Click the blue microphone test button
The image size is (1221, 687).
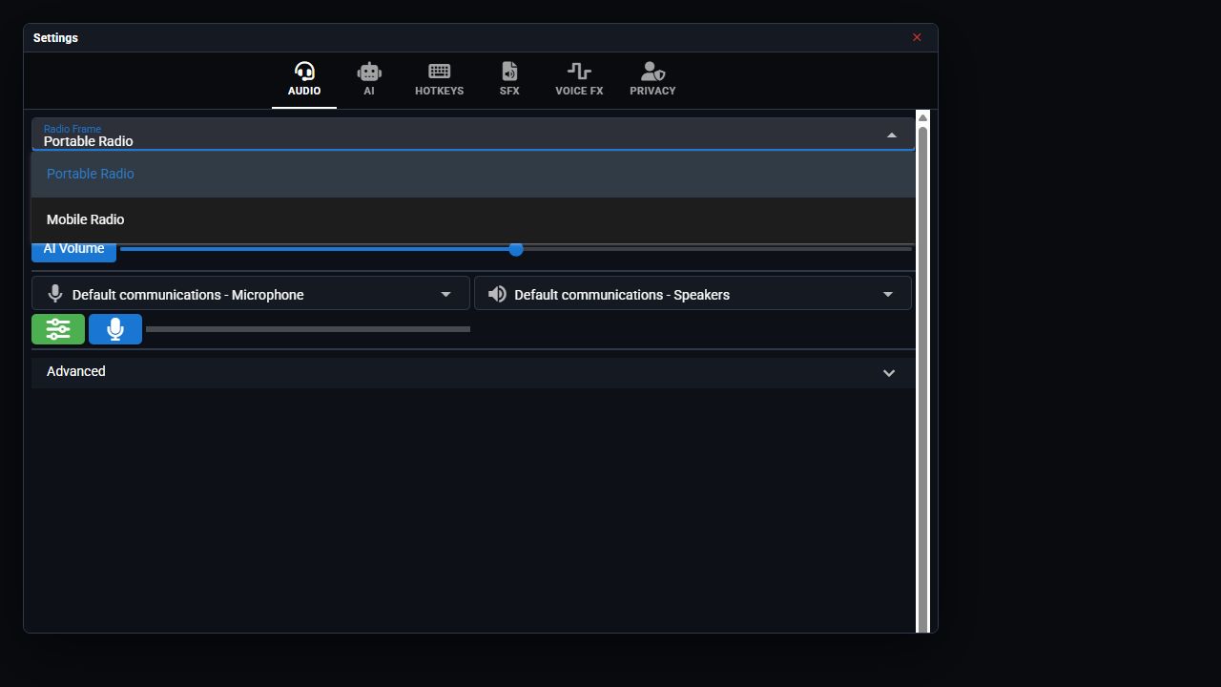(115, 329)
